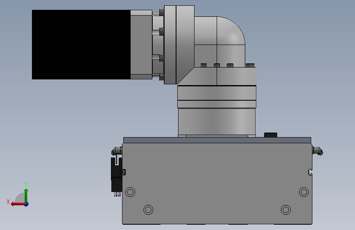This screenshot has height=230, width=355.
Task: Pick the lower-left counterbore hole on base
Action: pyautogui.click(x=148, y=210)
